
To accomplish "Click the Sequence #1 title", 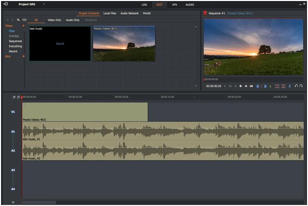I will point(217,13).
